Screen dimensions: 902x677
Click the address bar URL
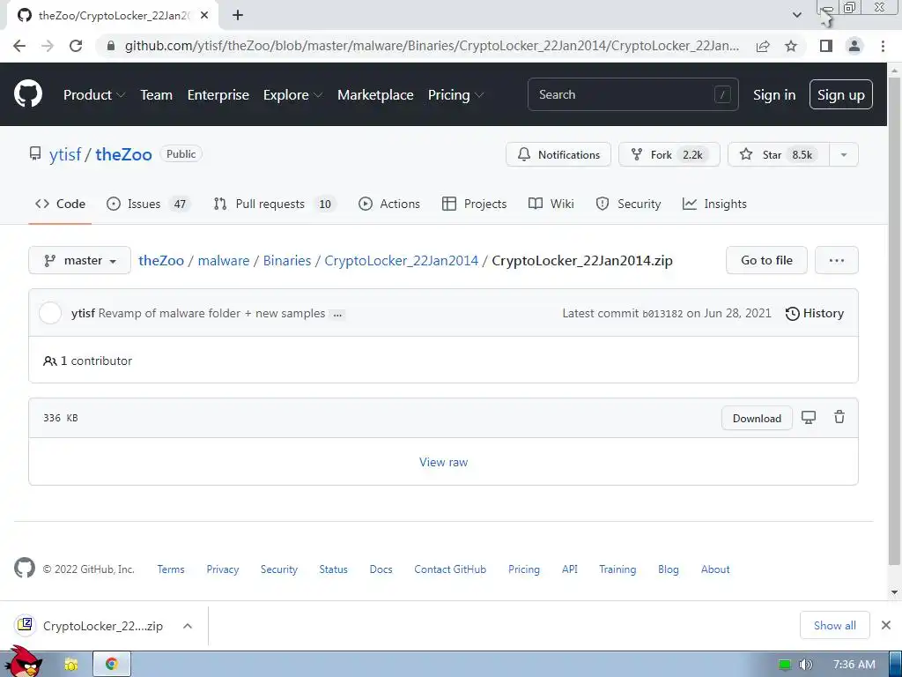(432, 46)
